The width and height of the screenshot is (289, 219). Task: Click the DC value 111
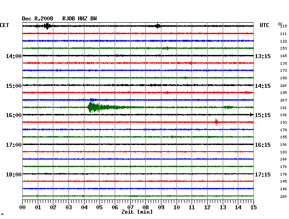pos(284,34)
